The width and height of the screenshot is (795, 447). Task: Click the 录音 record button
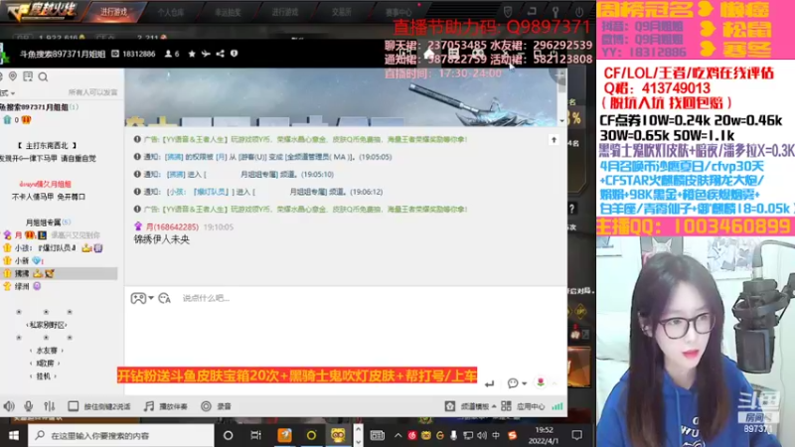point(216,406)
